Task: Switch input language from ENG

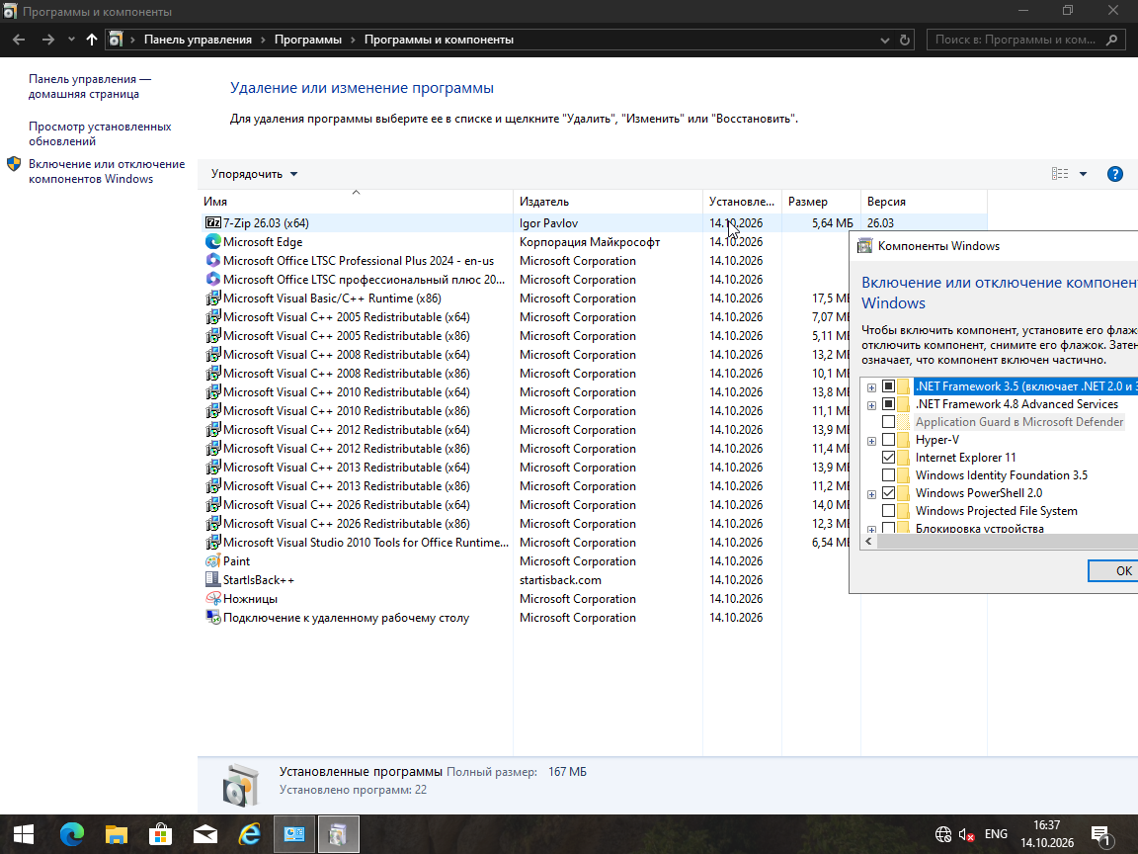Action: (996, 834)
